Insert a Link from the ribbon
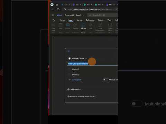The height and width of the screenshot is (124, 166). [91, 26]
